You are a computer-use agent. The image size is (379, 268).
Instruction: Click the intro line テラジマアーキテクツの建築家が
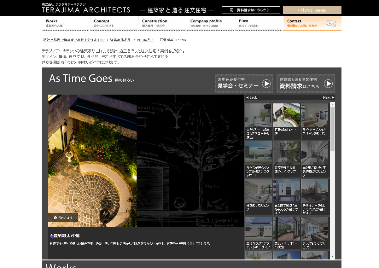tap(114, 51)
